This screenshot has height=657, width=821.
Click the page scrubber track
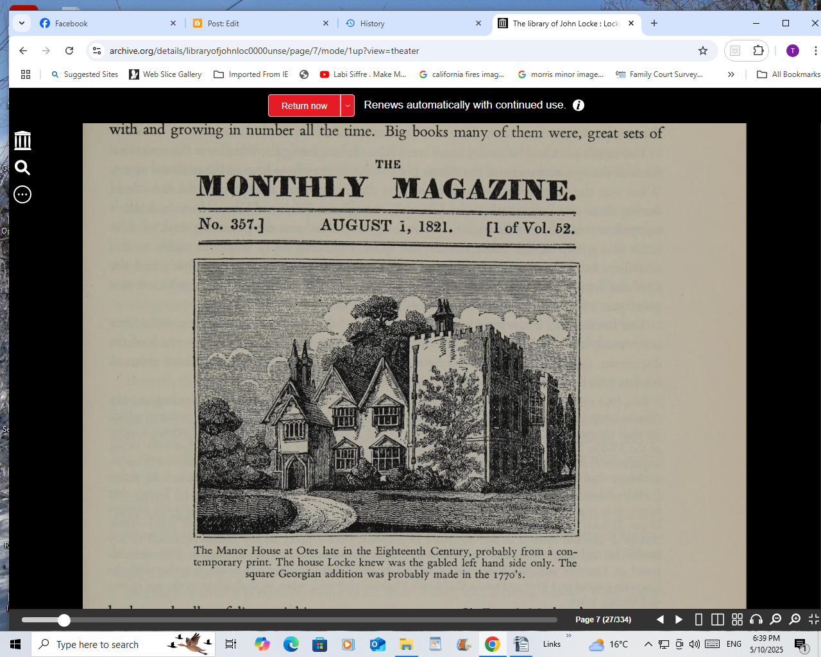point(289,620)
